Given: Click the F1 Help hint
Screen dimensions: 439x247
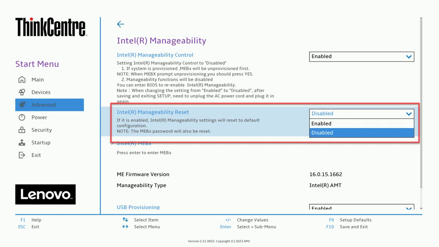Looking at the screenshot, I should point(31,220).
